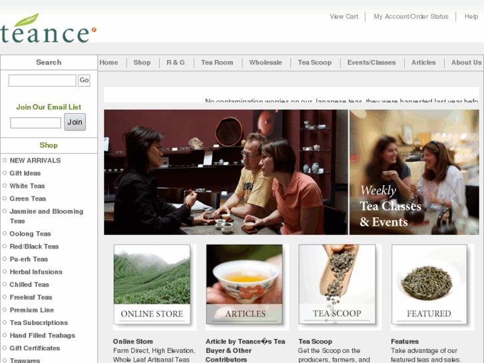This screenshot has height=363, width=484.
Task: Open NEW ARRIVALS category
Action: point(35,161)
